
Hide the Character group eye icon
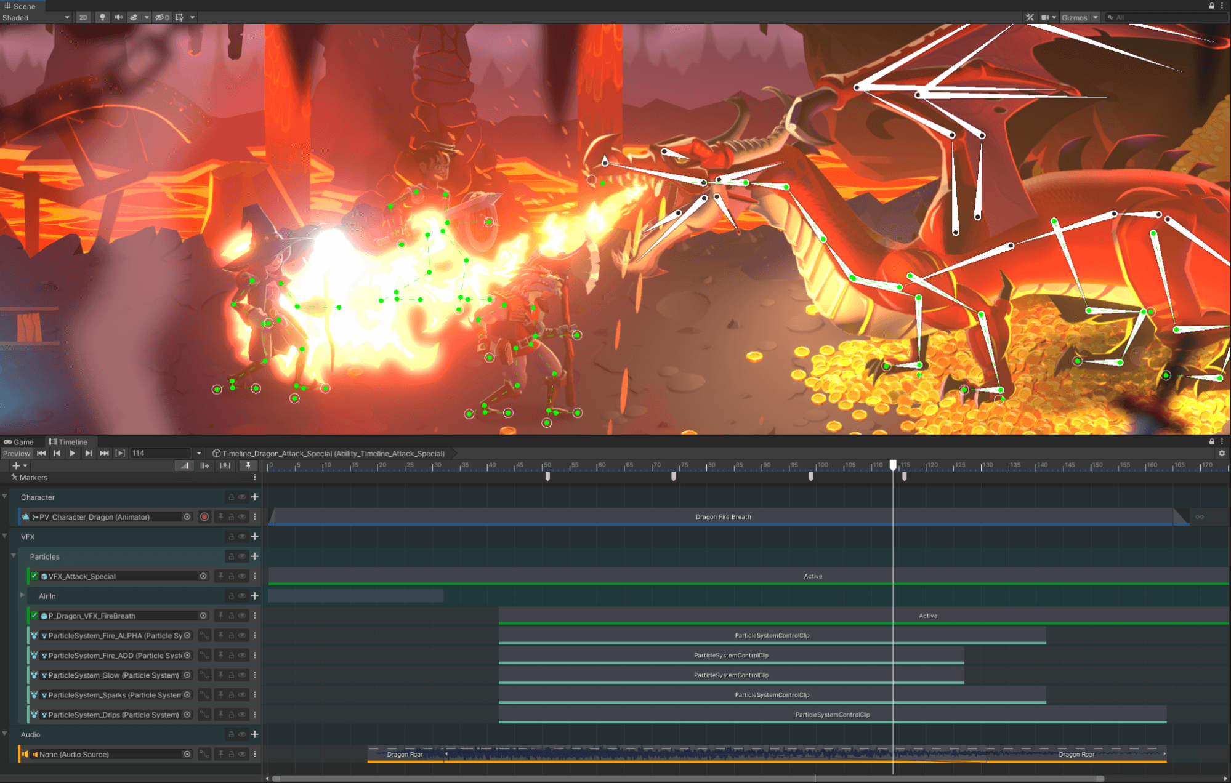(x=243, y=497)
